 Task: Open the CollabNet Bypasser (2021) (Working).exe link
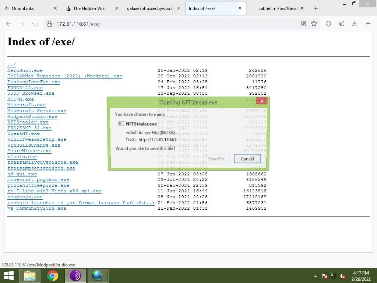[x=65, y=76]
